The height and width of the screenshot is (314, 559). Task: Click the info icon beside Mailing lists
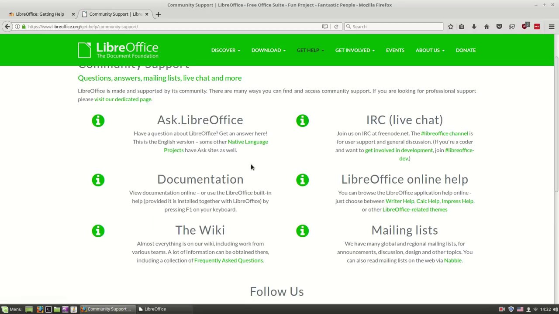coord(303,231)
